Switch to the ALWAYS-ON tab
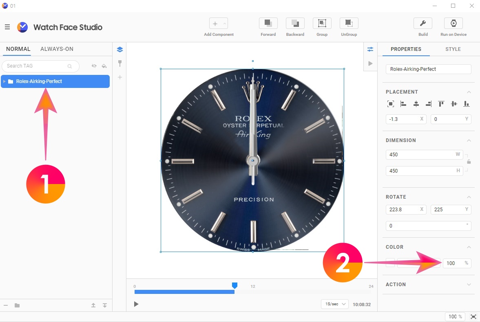Viewport: 480px width, 322px height. click(57, 49)
